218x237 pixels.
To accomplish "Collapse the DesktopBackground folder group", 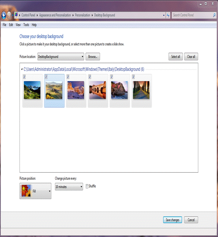I will coord(22,69).
